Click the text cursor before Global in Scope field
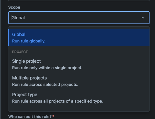The width and height of the screenshot is (155, 119). [x=12, y=18]
